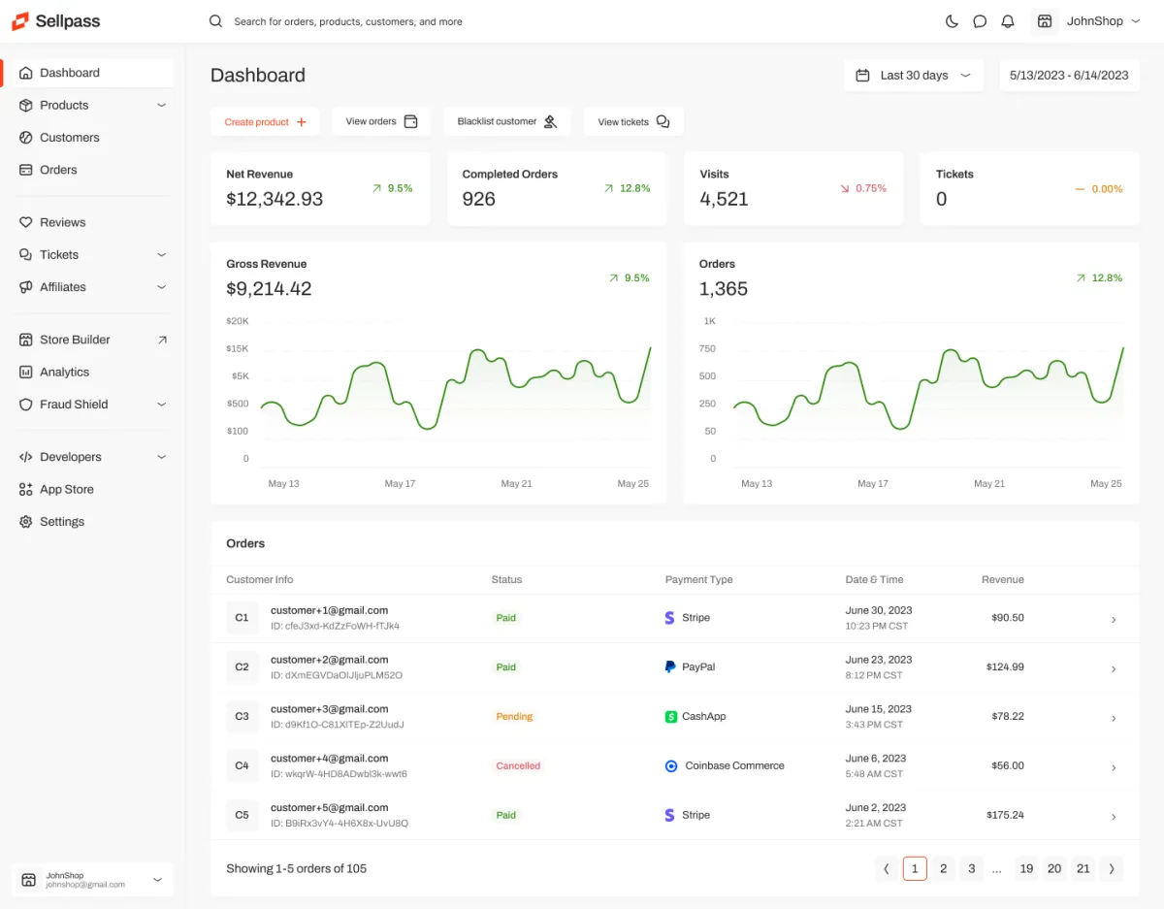Expand the Products sidebar submenu
The width and height of the screenshot is (1164, 909).
(x=161, y=105)
